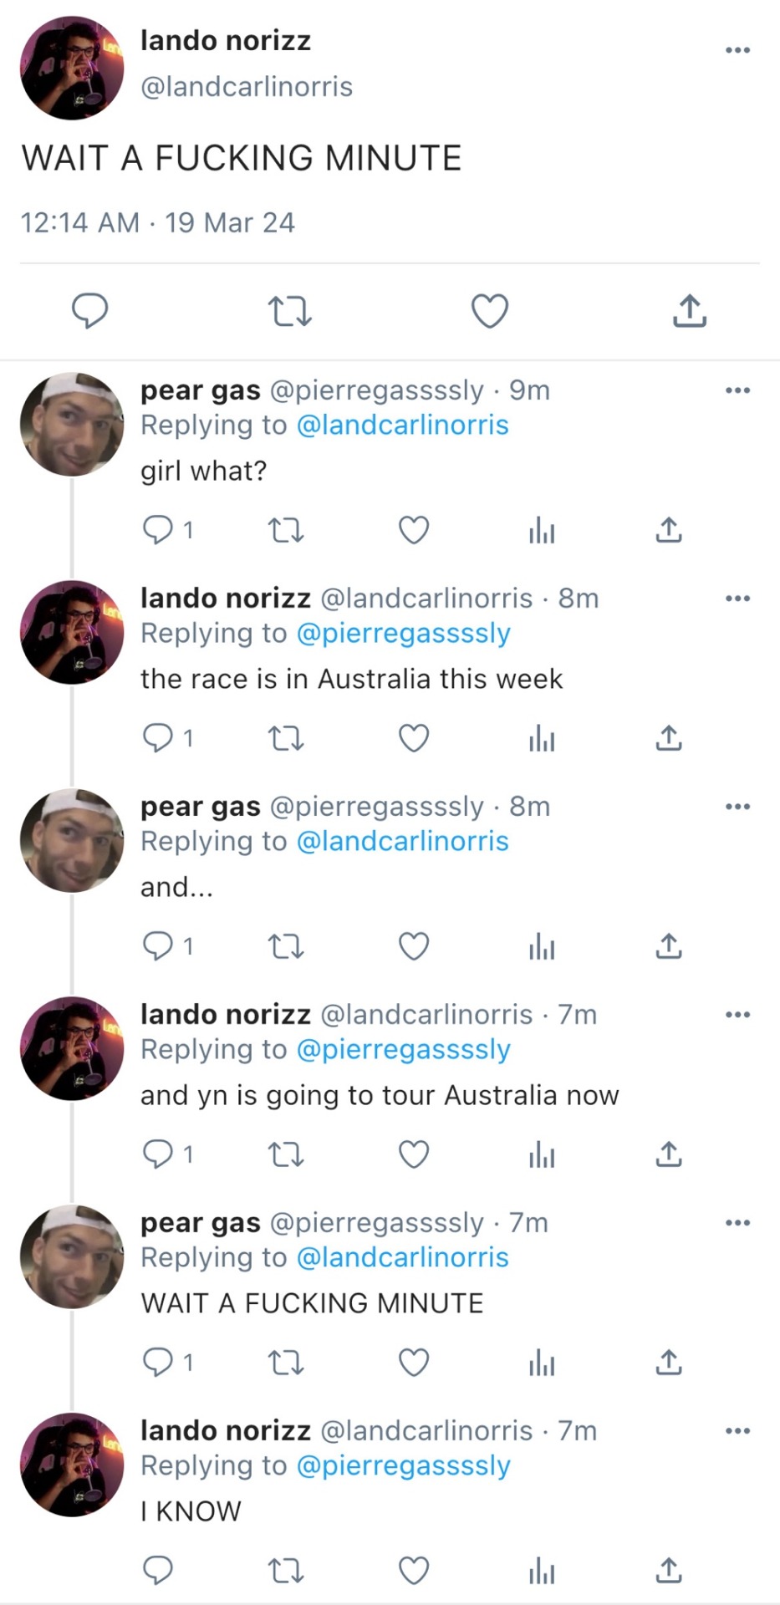Retweet the main tweet by lando norizz
This screenshot has height=1605, width=780.
pyautogui.click(x=289, y=311)
